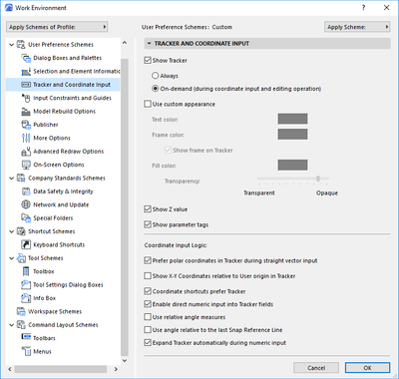Click the Menus icon

26,351
